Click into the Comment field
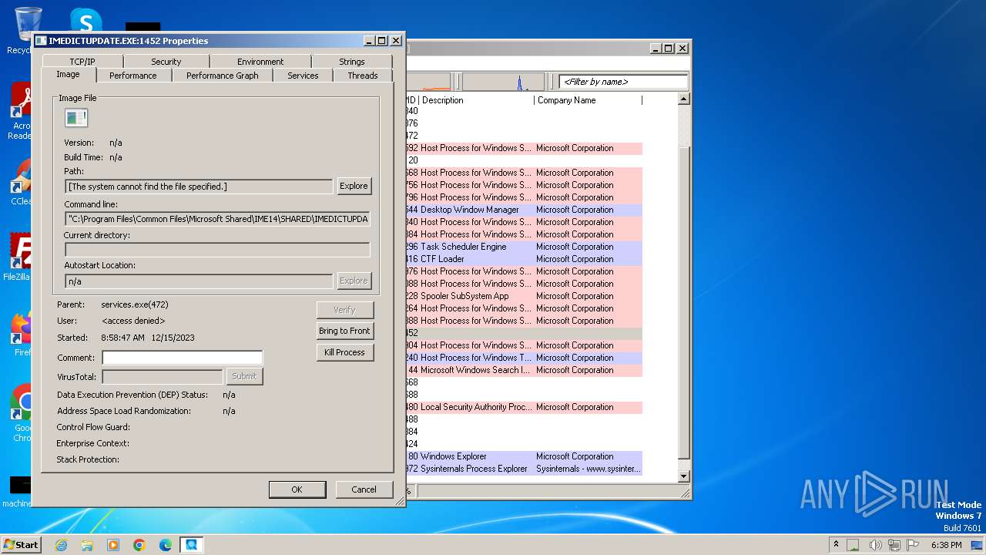 [183, 358]
